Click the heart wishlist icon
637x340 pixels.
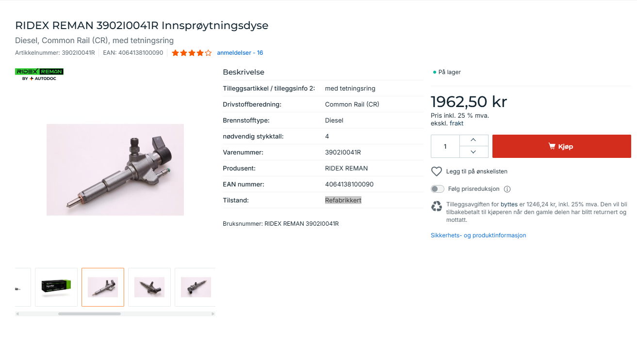click(437, 171)
